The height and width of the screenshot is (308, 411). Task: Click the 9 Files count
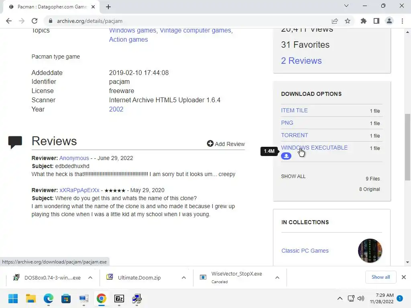coord(373,179)
